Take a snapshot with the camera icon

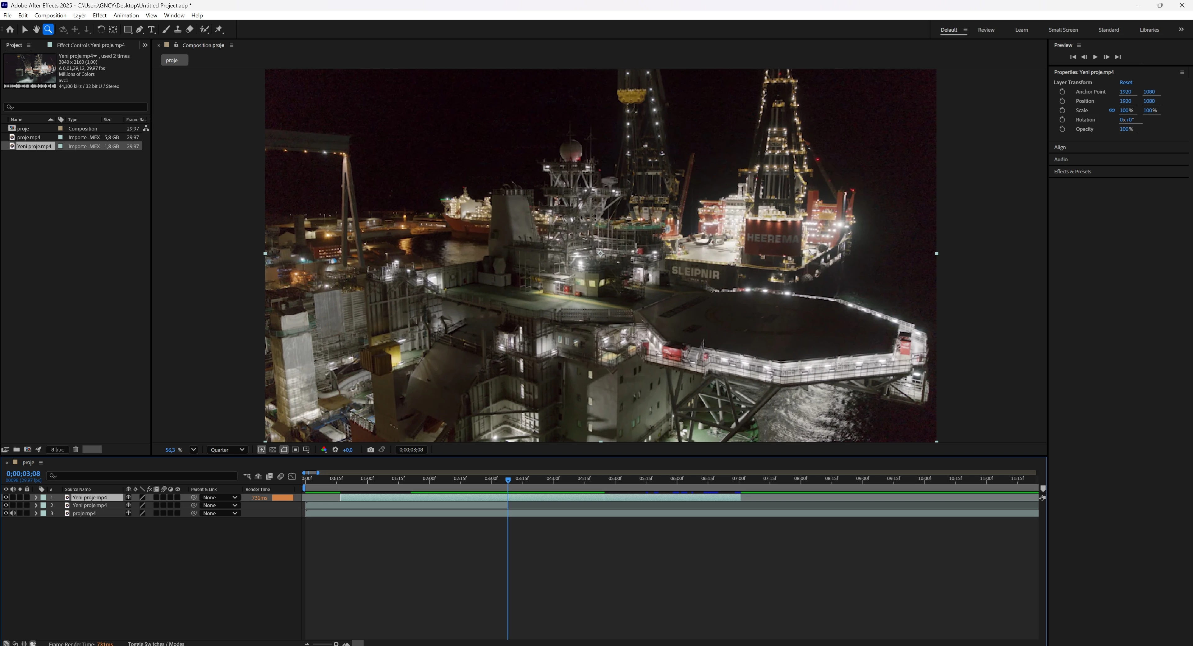(370, 450)
